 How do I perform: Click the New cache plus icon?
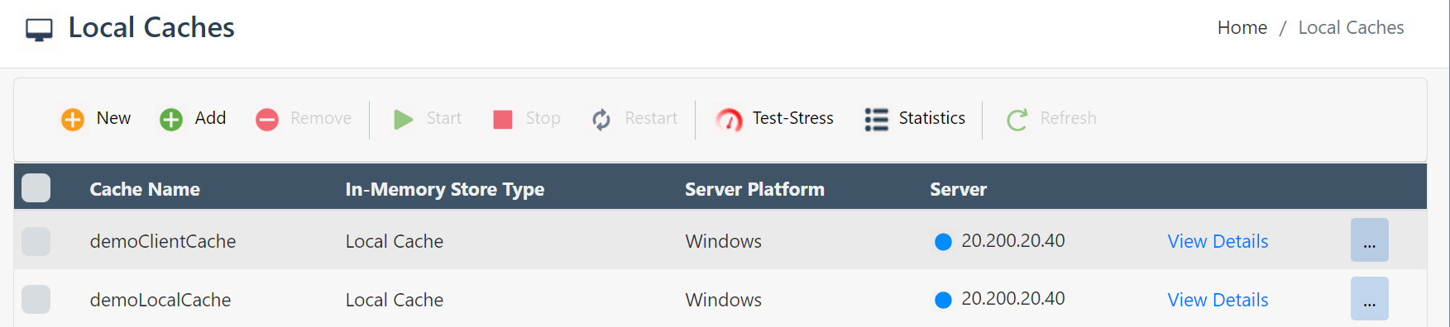point(73,120)
